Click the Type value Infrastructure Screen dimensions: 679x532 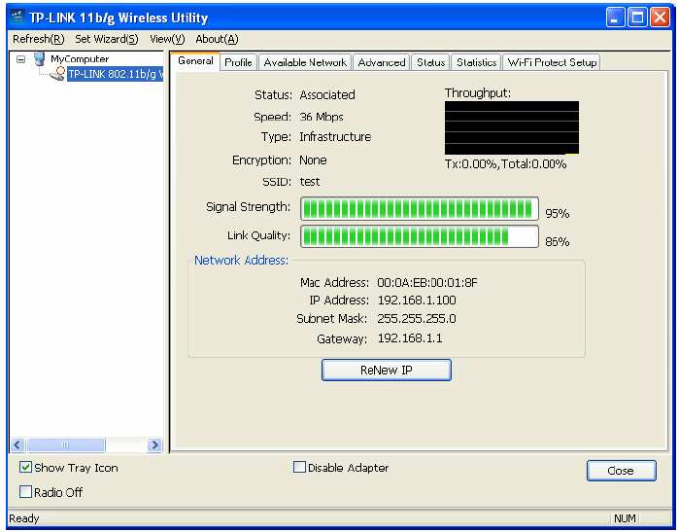pyautogui.click(x=335, y=137)
